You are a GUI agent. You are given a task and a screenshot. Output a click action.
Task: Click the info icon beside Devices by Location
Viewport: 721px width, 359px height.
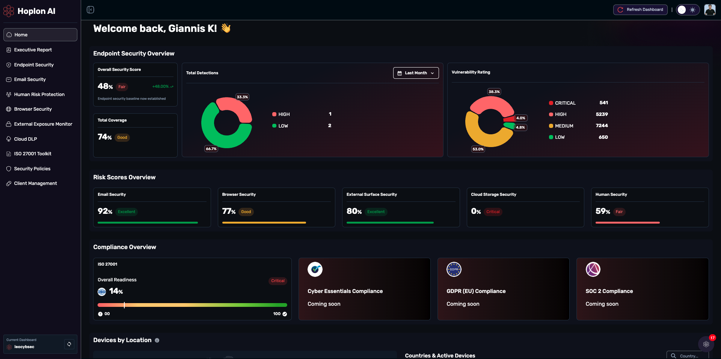pos(157,340)
